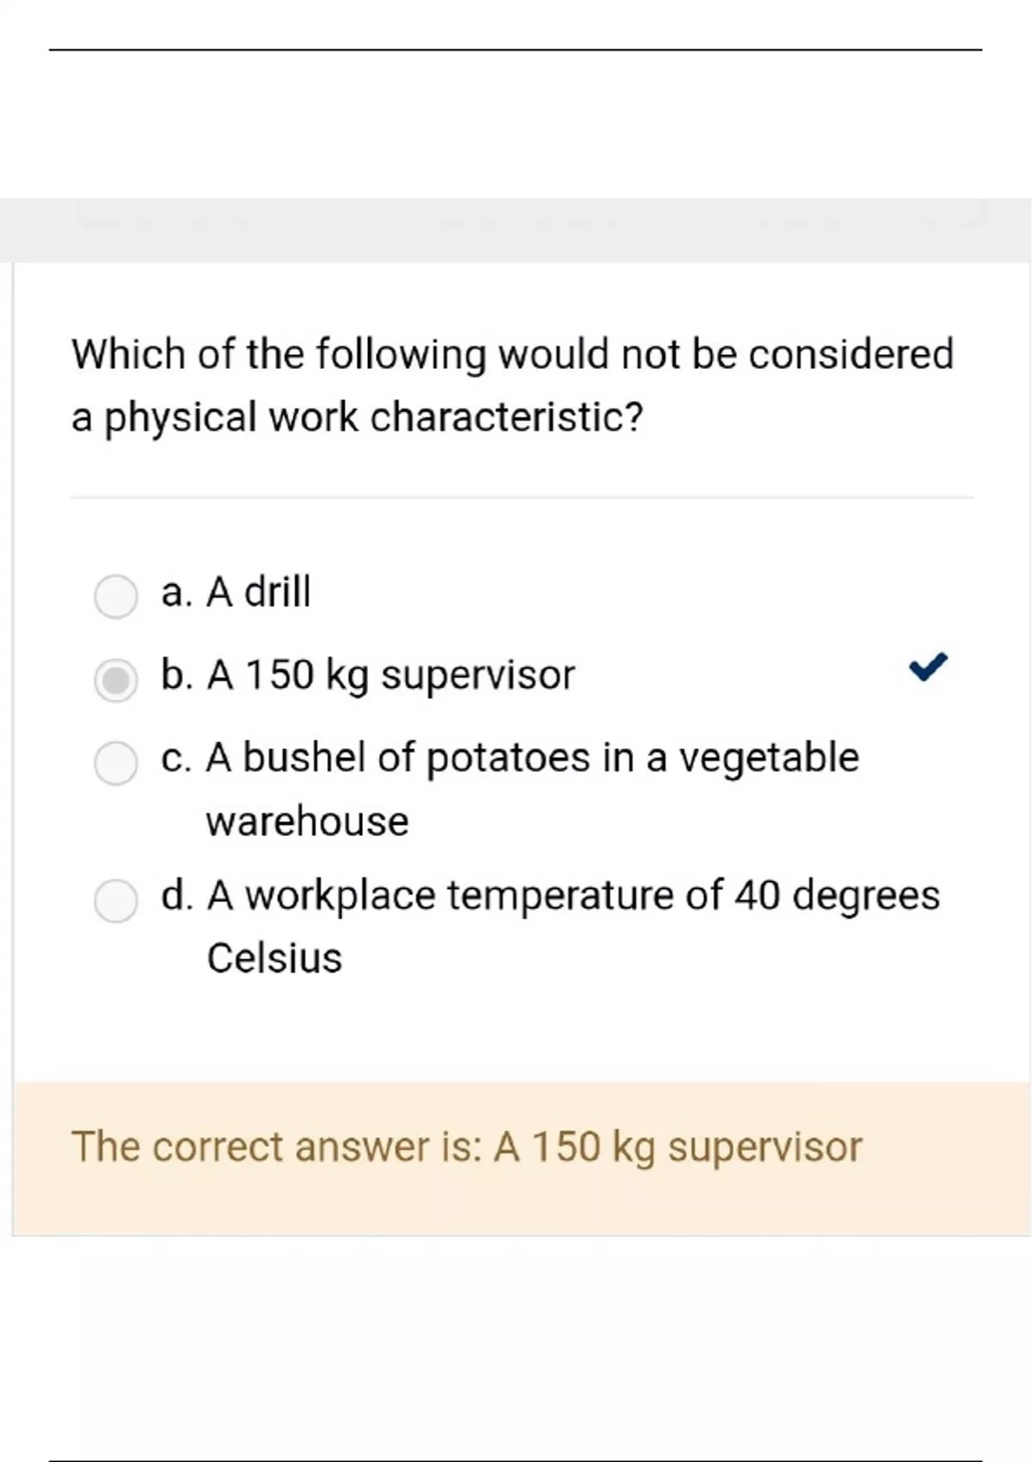This screenshot has height=1462, width=1032.
Task: Click the word "warehouse" in option c
Action: (x=307, y=821)
